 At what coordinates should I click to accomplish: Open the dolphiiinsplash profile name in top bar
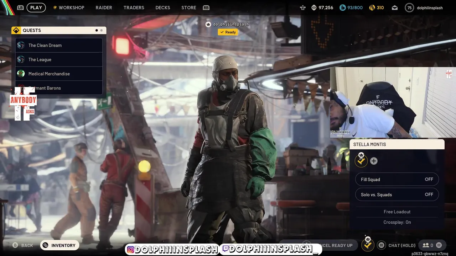(430, 8)
